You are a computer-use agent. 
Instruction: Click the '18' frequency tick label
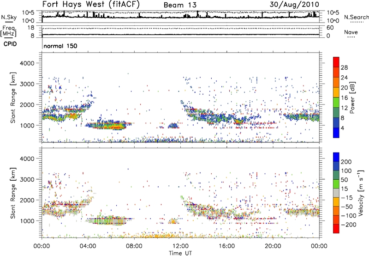tap(30, 28)
